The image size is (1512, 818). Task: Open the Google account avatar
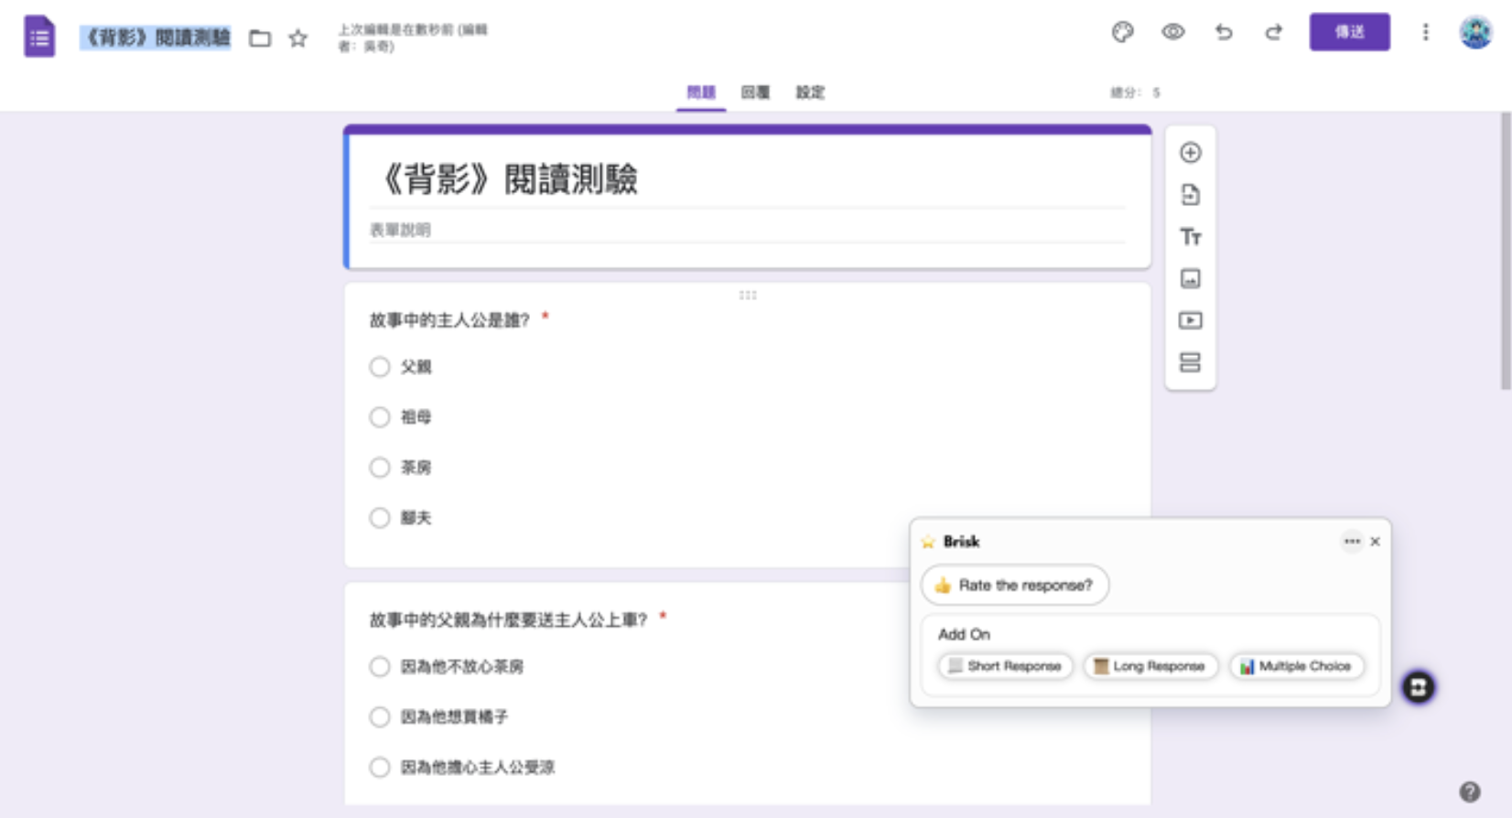point(1475,32)
